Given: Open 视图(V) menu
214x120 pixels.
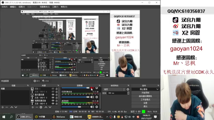Looking at the screenshot, I should [x=22, y=7].
